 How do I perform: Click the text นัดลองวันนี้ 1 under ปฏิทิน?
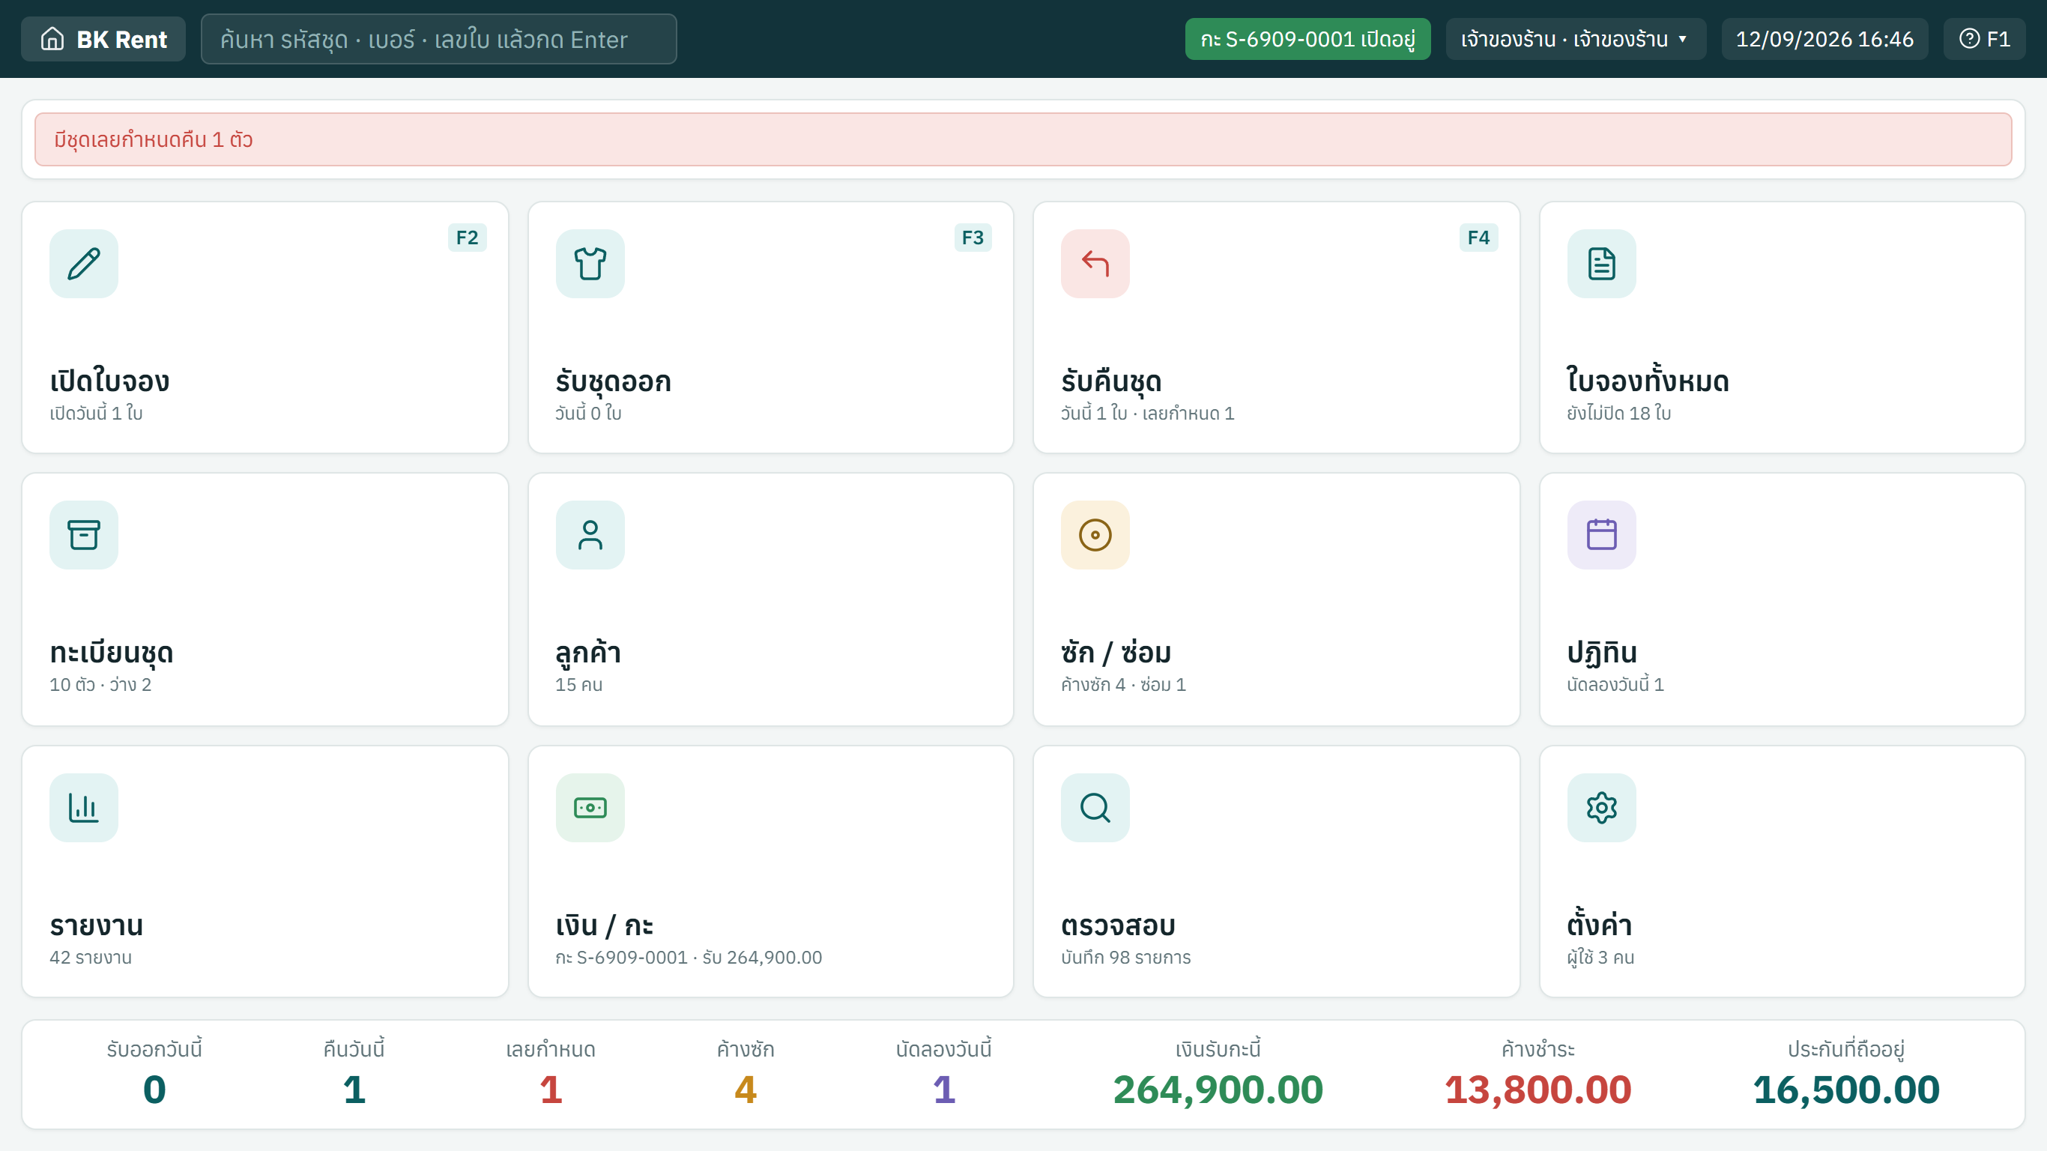click(x=1615, y=684)
